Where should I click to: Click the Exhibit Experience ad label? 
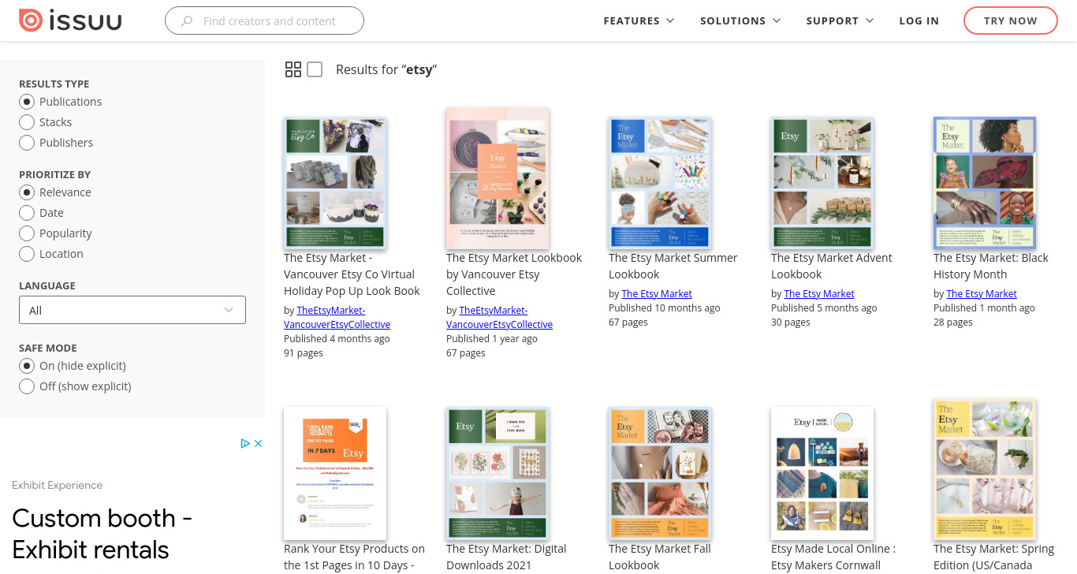[x=58, y=485]
